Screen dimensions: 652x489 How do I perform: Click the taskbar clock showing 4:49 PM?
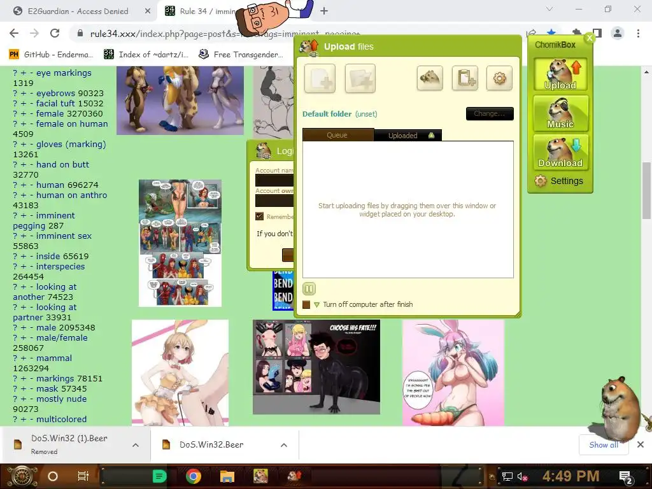click(x=571, y=476)
